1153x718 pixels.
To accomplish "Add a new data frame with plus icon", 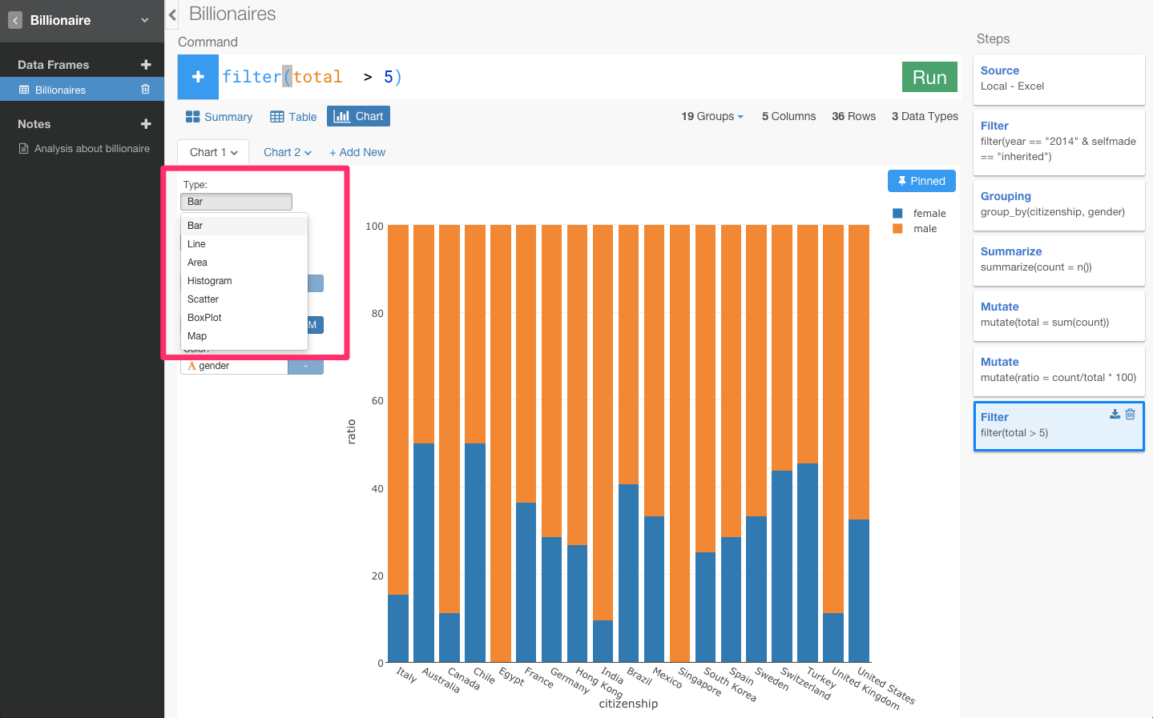I will (x=146, y=65).
